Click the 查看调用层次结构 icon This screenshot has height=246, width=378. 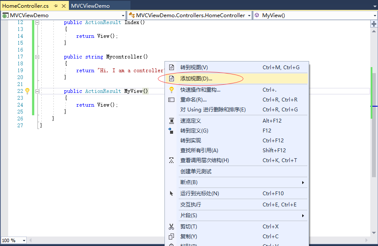pos(171,160)
